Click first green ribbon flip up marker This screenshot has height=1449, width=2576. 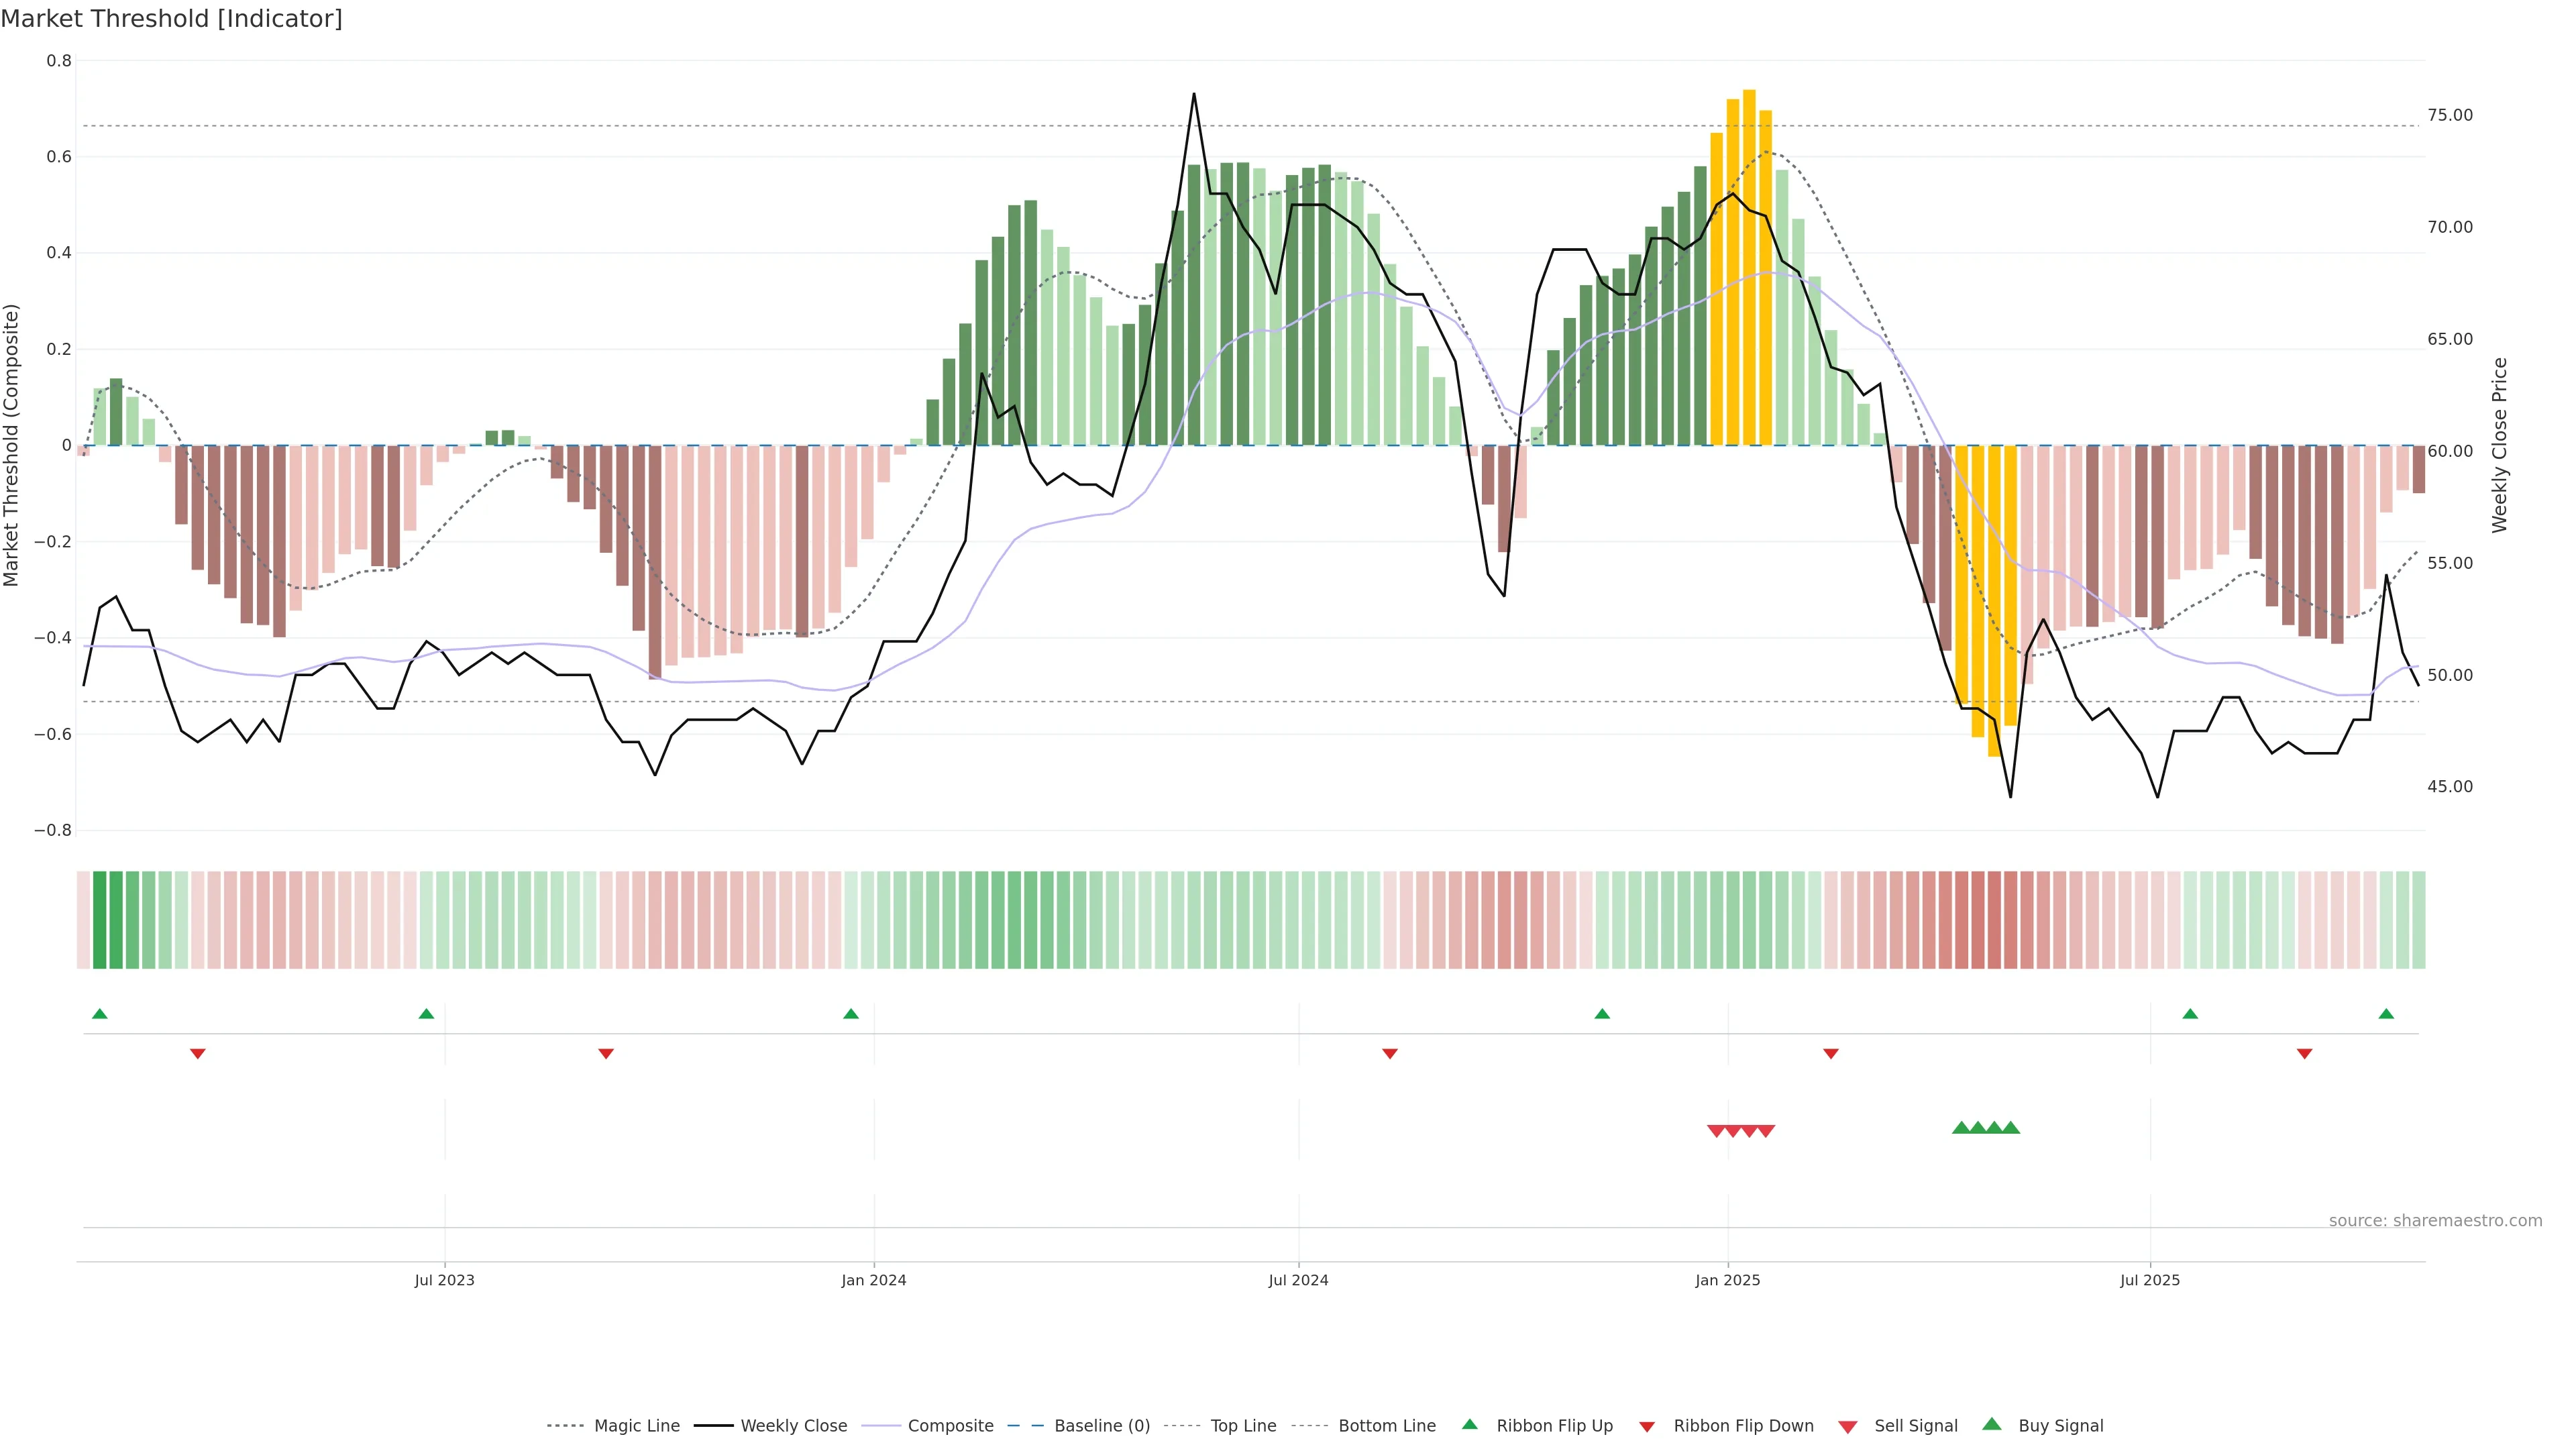click(x=99, y=1014)
